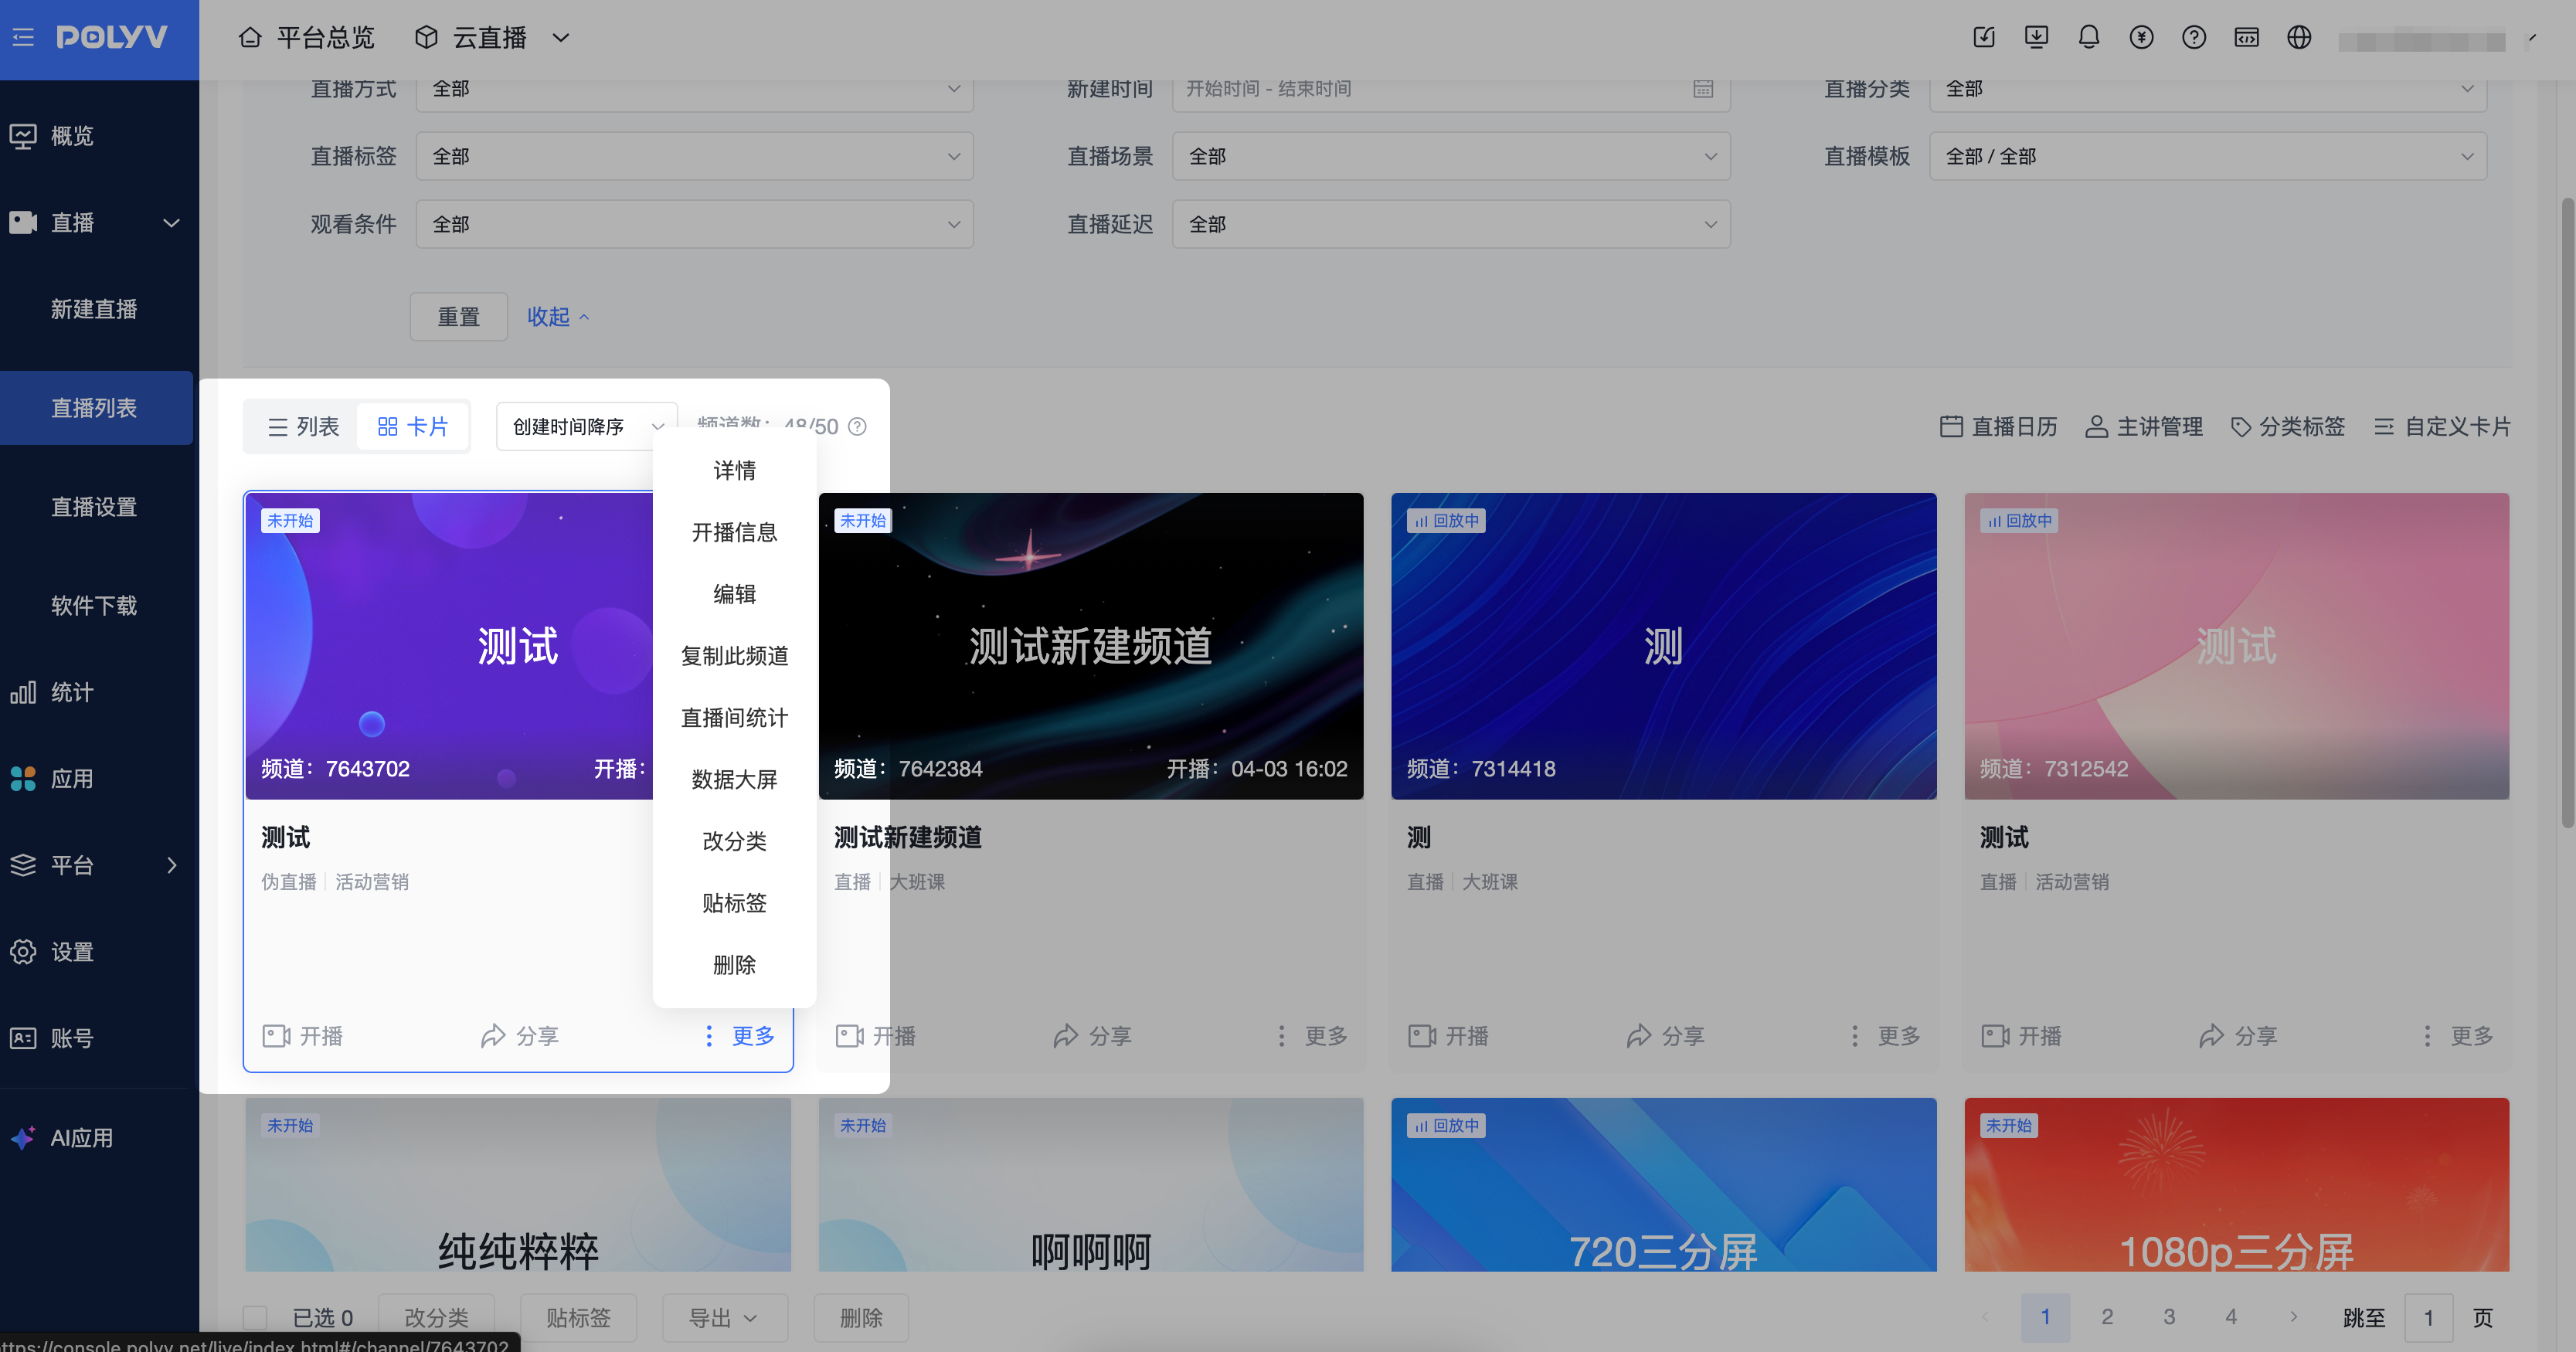Viewport: 2576px width, 1352px height.
Task: Open 自定义卡片 settings
Action: 2442,427
